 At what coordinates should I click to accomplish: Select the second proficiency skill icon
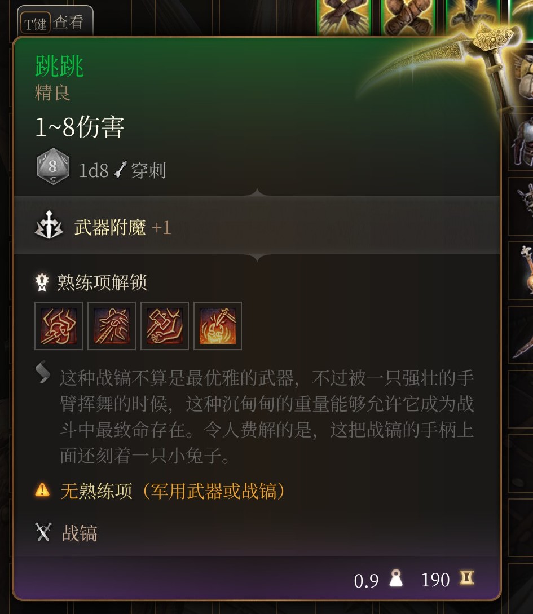112,326
